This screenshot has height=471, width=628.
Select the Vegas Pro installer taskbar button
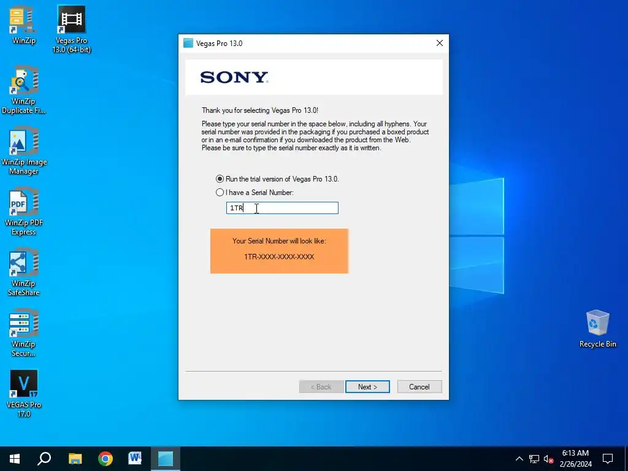(166, 459)
